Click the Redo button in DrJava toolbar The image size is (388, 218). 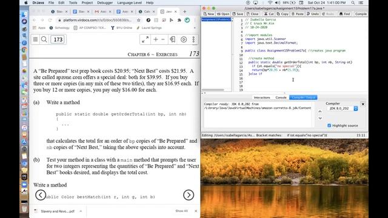point(328,14)
